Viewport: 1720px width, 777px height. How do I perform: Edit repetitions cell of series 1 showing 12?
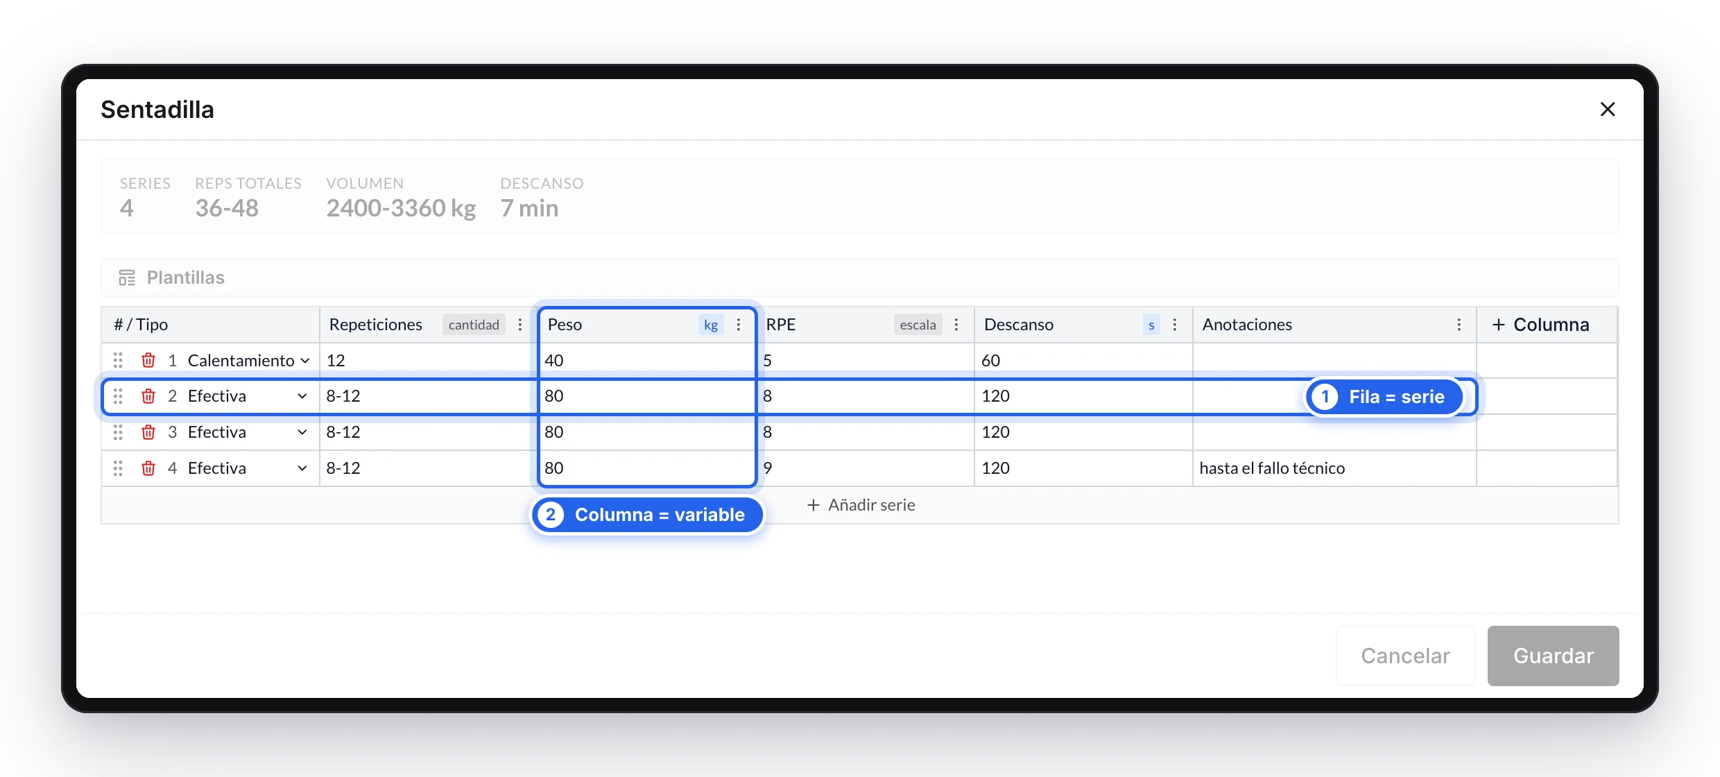tap(429, 360)
